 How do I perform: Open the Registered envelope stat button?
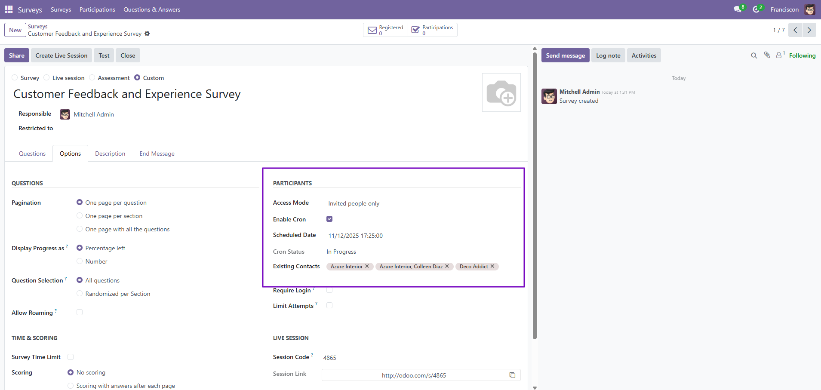pyautogui.click(x=386, y=30)
